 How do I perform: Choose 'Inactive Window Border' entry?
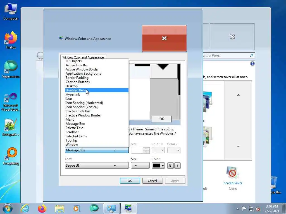[97, 115]
